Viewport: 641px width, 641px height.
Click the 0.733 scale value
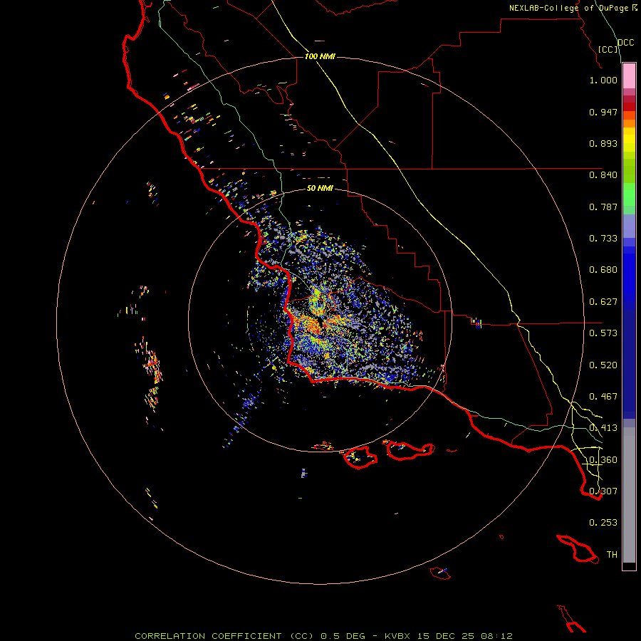coord(603,239)
